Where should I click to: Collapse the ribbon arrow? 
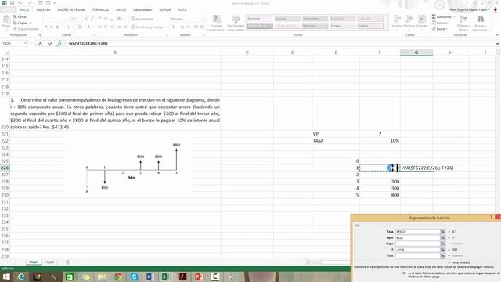[x=497, y=34]
